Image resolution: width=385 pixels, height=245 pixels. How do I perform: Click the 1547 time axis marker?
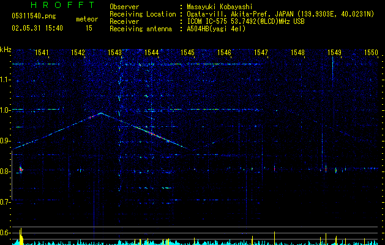261,53
